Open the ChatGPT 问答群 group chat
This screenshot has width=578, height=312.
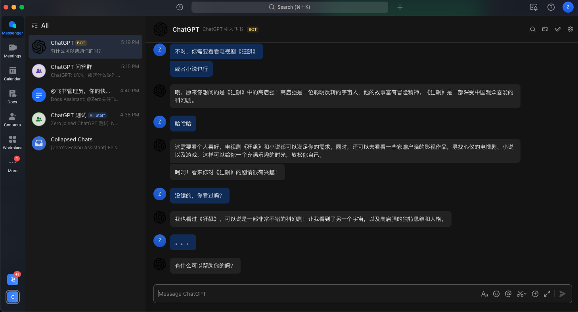coord(85,71)
